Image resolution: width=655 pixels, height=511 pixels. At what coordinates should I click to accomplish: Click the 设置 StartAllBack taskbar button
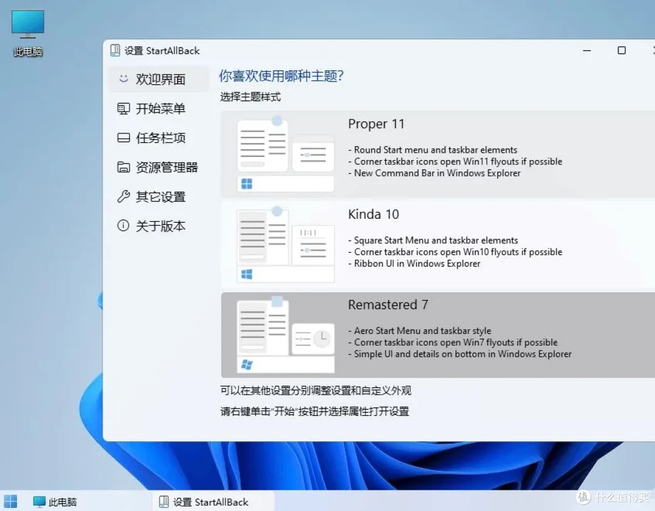tap(213, 502)
